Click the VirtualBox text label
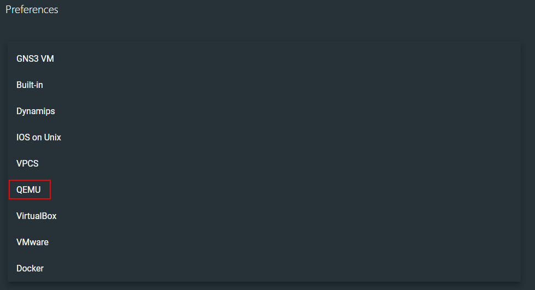Image resolution: width=535 pixels, height=290 pixels. [x=36, y=216]
